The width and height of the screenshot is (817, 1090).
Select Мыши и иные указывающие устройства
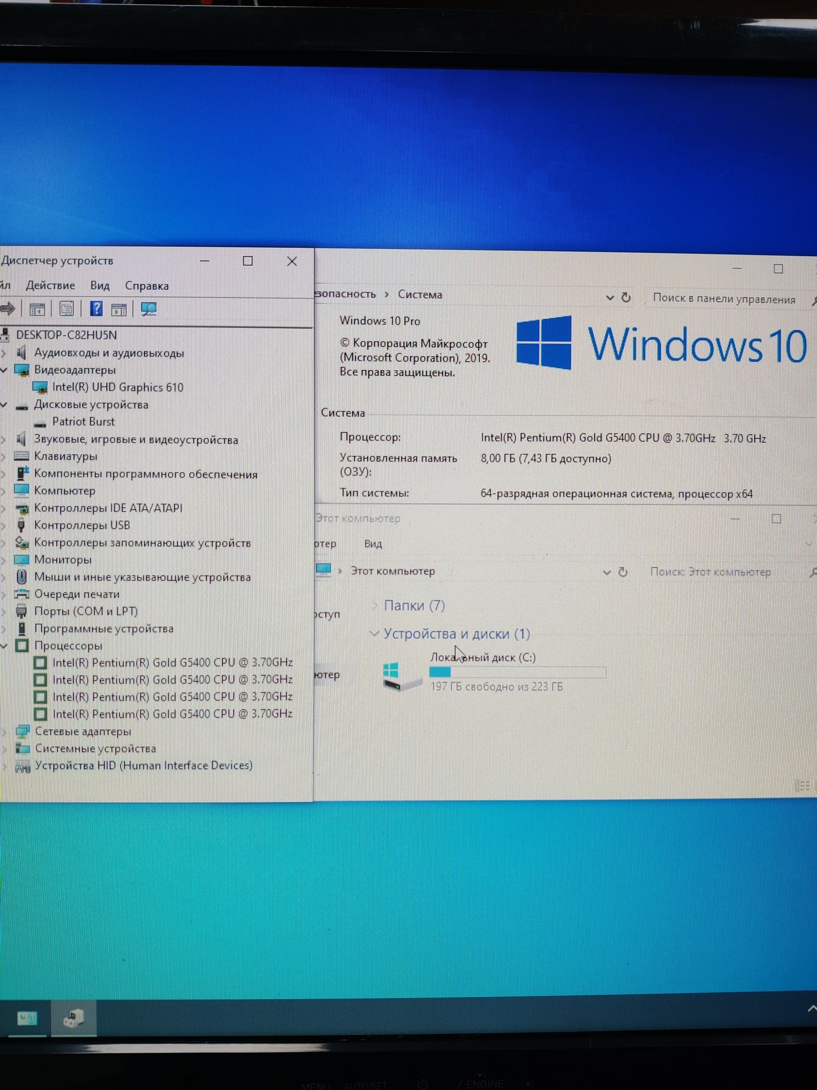coord(142,577)
